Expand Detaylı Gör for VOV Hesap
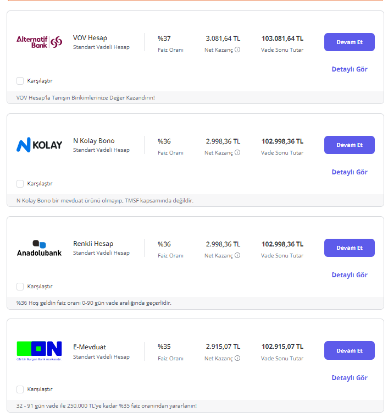This screenshot has width=388, height=417. click(x=350, y=69)
